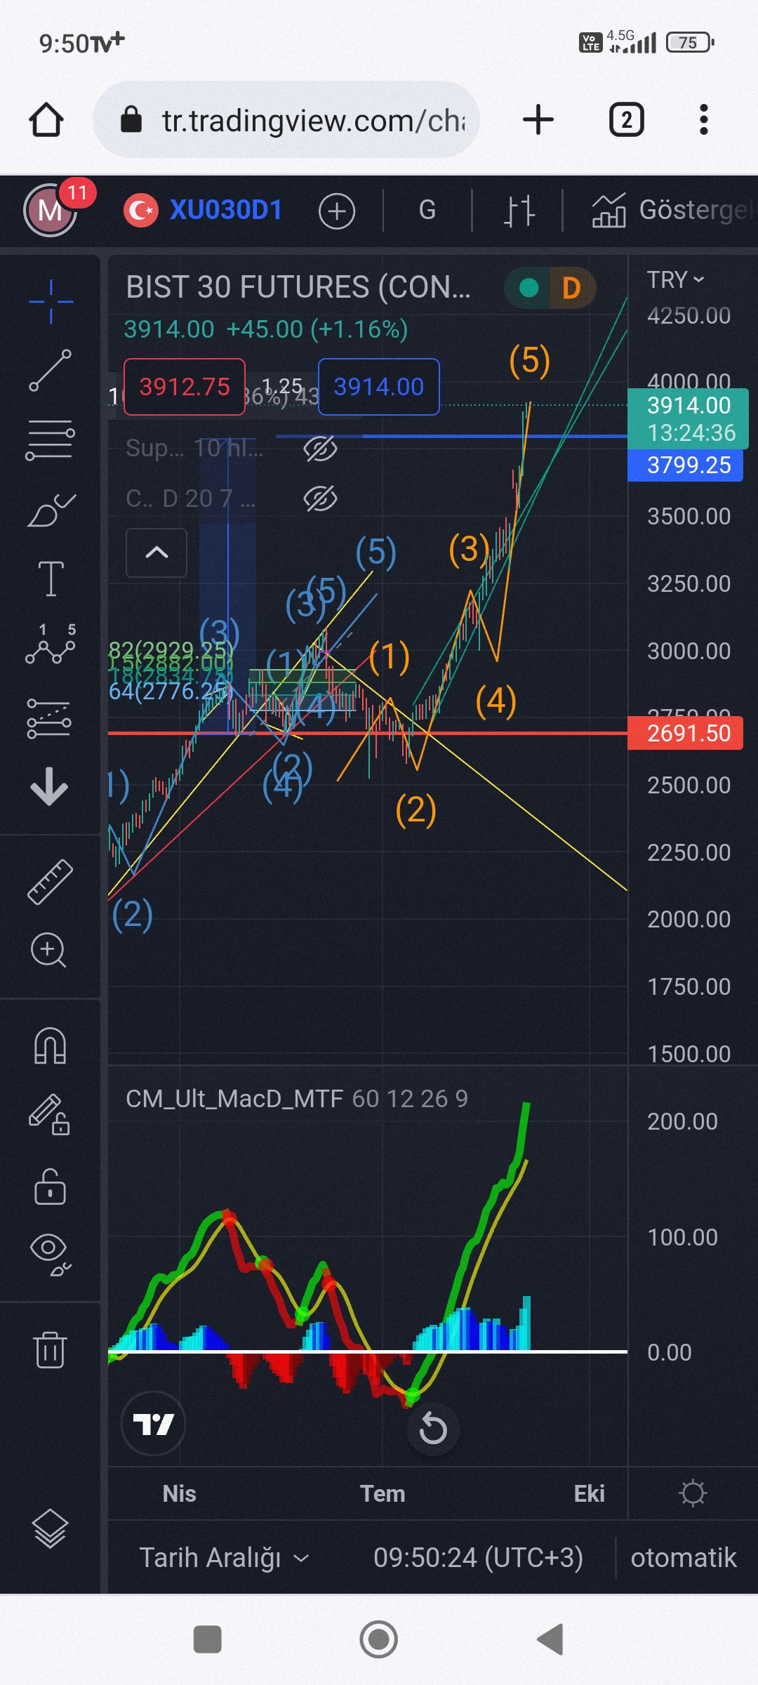The height and width of the screenshot is (1685, 758).
Task: Click the BIST 30 FUTURES chart title
Action: coord(298,287)
